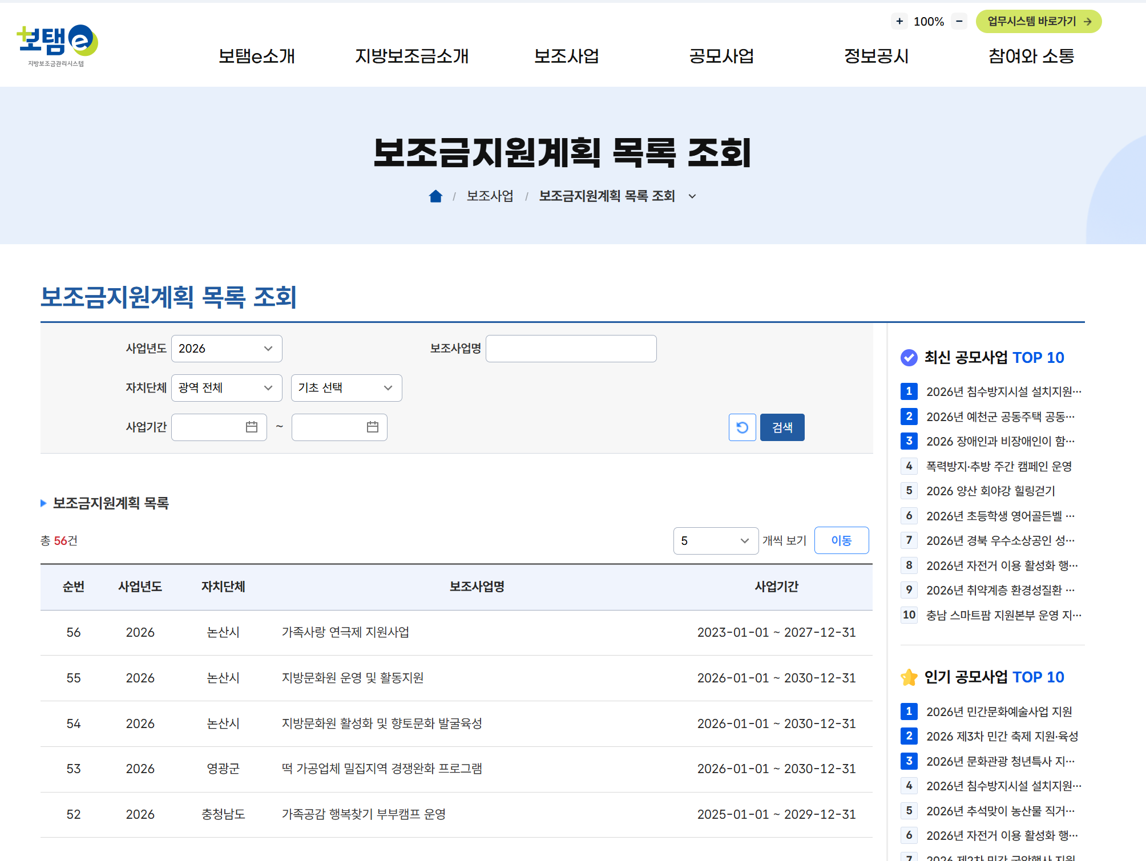1146x861 pixels.
Task: Click the 사업기간 end date field
Action: pos(340,427)
